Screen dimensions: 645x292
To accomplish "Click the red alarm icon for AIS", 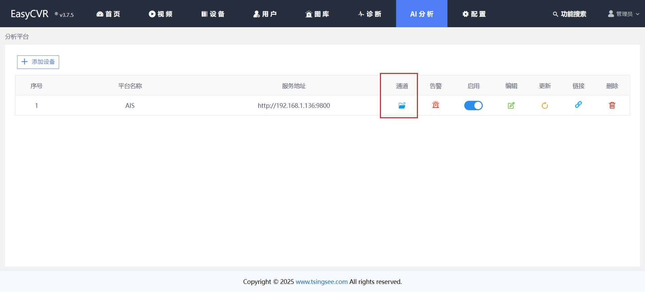I will [436, 105].
